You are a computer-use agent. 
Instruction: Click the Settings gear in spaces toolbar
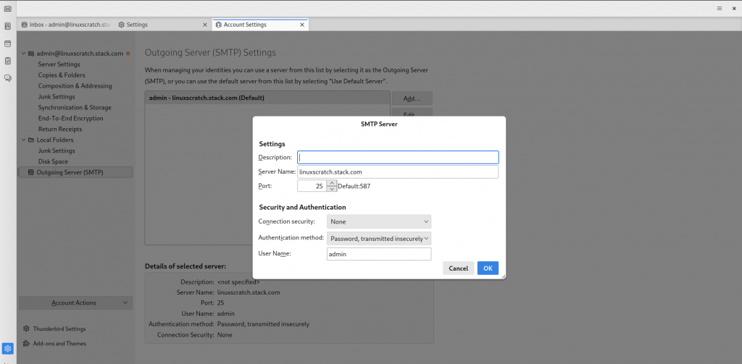click(7, 349)
